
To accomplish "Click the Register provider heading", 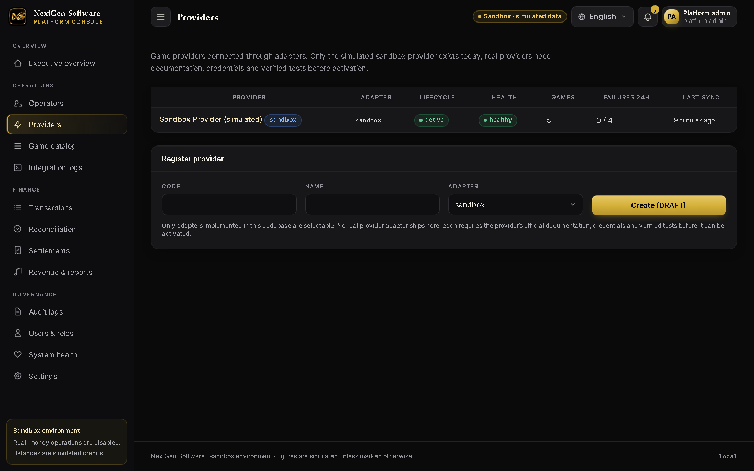I will 193,159.
